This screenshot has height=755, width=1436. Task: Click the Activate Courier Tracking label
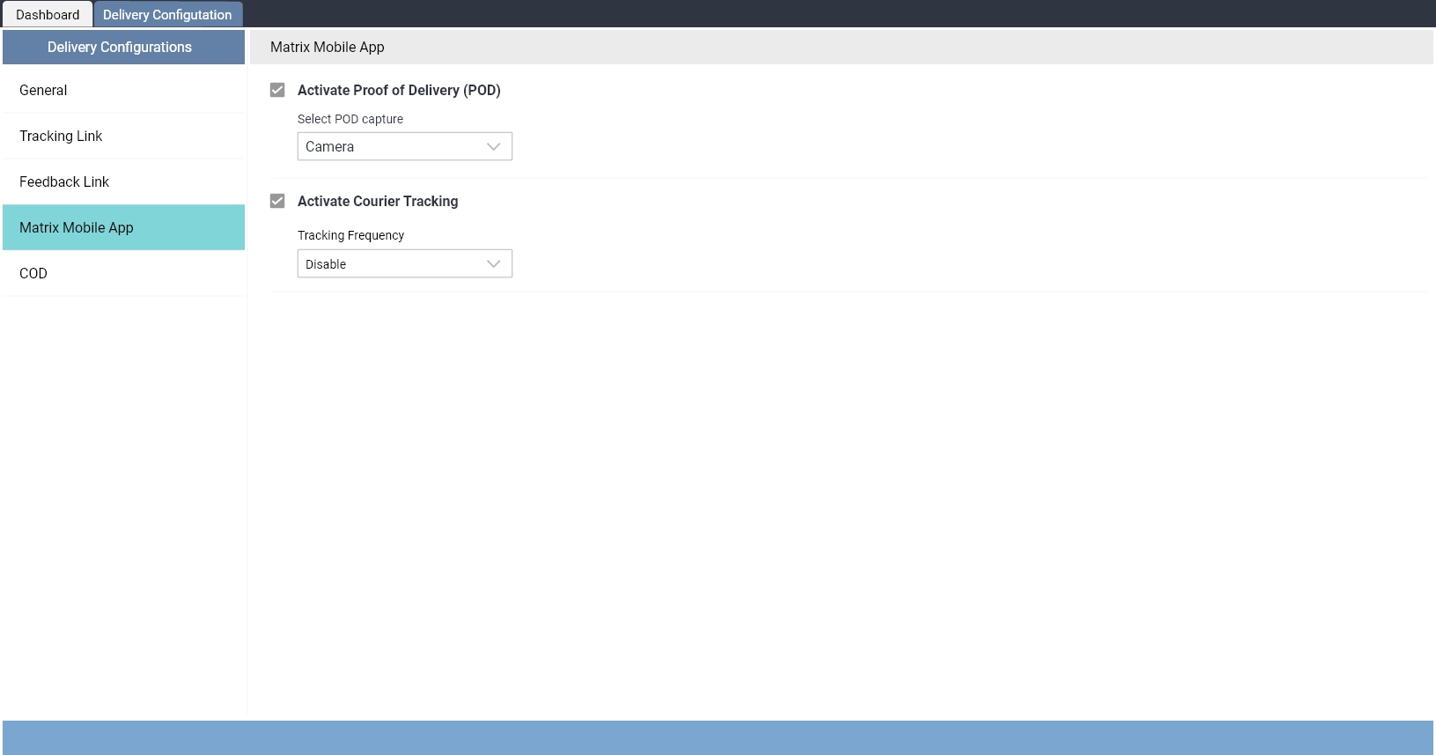coord(378,201)
